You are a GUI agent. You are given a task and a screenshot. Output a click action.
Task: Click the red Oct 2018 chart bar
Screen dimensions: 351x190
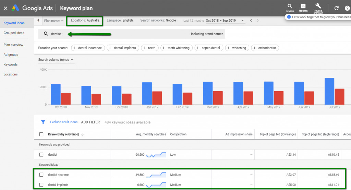66,99
